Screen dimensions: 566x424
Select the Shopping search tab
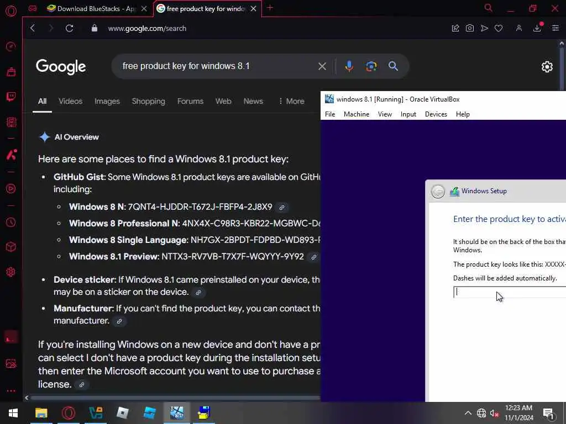[x=148, y=102]
